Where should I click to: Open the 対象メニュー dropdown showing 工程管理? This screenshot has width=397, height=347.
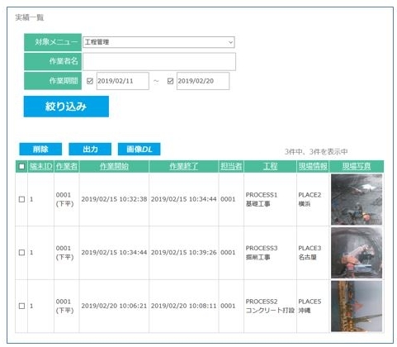click(158, 42)
